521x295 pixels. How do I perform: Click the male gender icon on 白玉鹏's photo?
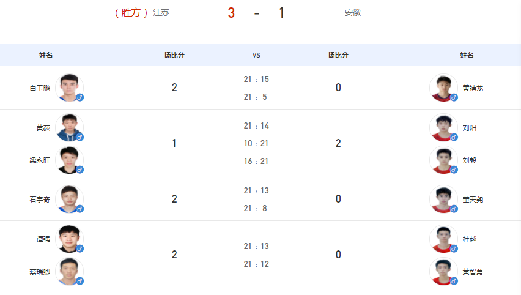coord(79,97)
